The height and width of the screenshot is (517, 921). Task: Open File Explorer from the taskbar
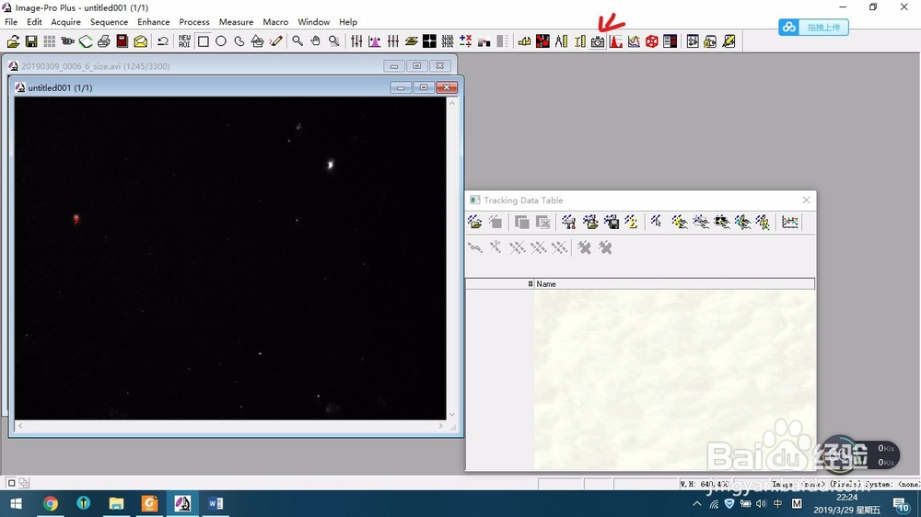pyautogui.click(x=116, y=503)
